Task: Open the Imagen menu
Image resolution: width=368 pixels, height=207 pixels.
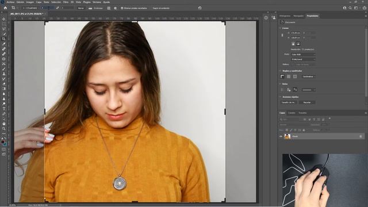Action: point(30,2)
